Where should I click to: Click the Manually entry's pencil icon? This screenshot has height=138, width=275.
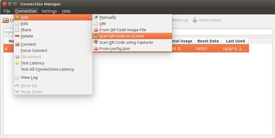point(96,17)
